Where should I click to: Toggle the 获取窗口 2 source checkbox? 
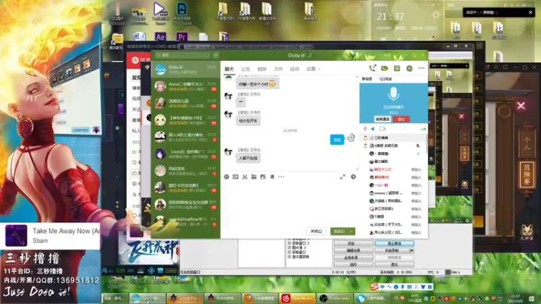pos(289,243)
